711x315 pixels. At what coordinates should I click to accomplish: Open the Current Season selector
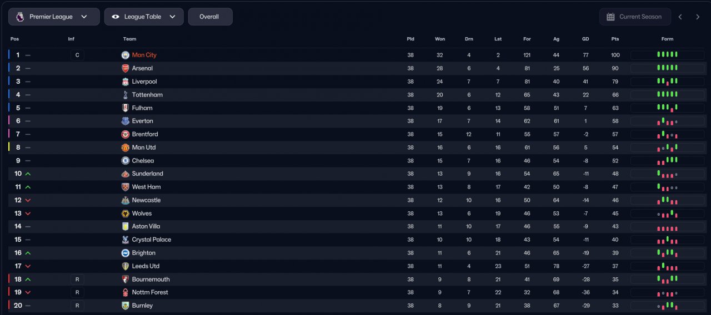635,17
